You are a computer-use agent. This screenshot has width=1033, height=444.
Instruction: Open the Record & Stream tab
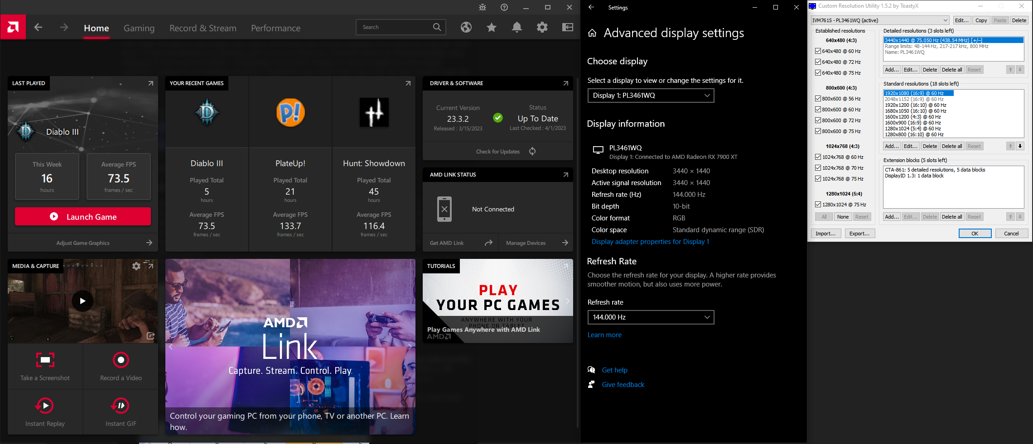[x=203, y=28]
